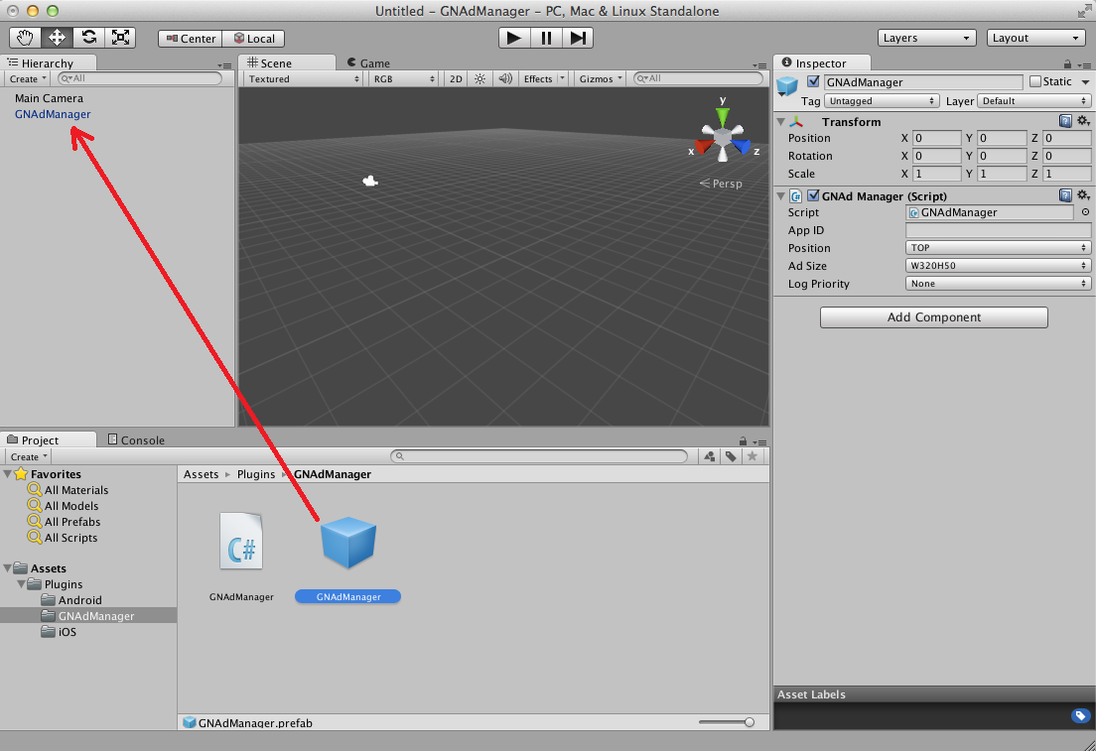Select Main Camera in Hierarchy
The image size is (1096, 751).
49,98
